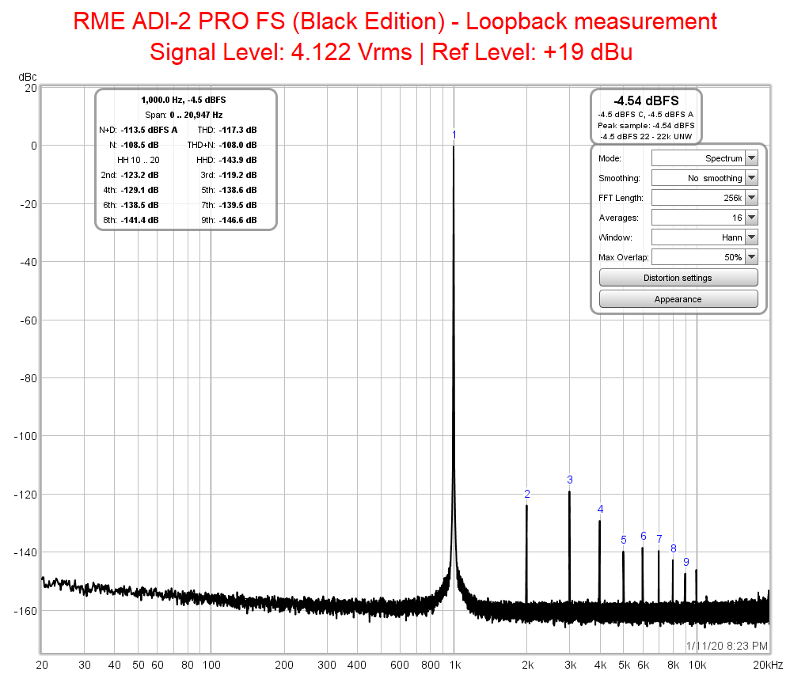Click the chart title "RME ADI-2 PRO FS" line
This screenshot has height=675, width=790.
point(395,21)
